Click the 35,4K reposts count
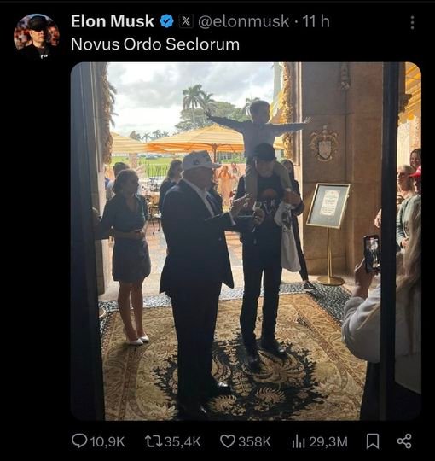435x461 pixels. click(x=183, y=442)
